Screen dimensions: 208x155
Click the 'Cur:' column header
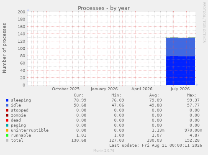(79, 95)
